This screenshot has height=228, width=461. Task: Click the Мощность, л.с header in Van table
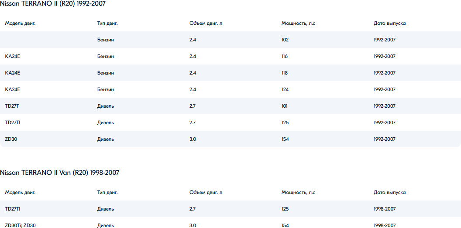[x=298, y=192]
